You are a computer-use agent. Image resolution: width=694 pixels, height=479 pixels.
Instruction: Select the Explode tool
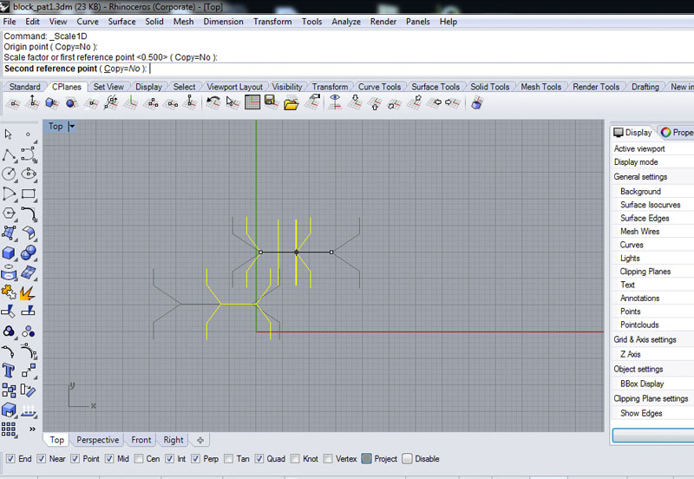(29, 292)
